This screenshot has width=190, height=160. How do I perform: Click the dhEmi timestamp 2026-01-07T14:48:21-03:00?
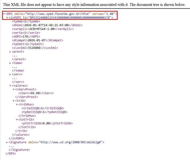pos(46,25)
